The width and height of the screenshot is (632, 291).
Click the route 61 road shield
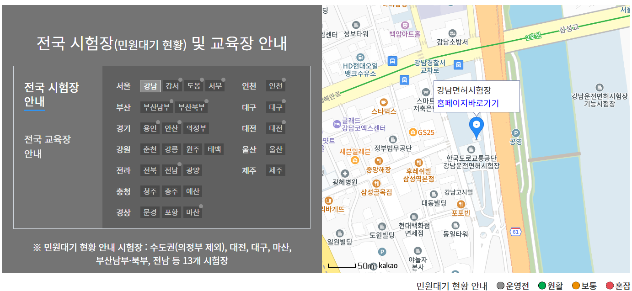point(516,232)
